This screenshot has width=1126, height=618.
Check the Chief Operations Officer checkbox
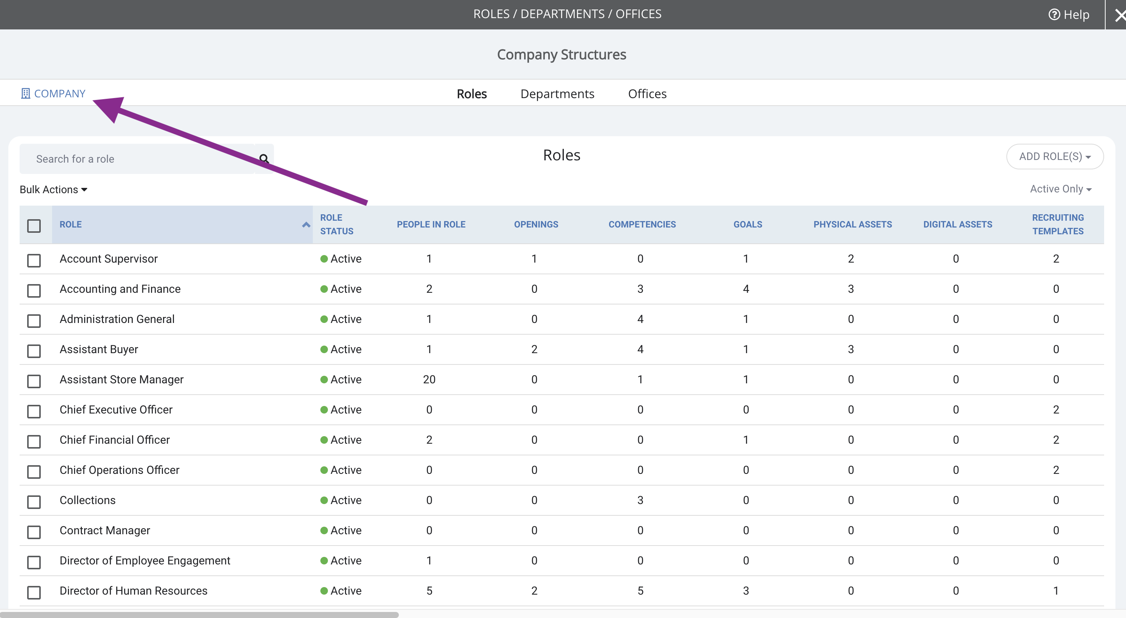pos(34,471)
